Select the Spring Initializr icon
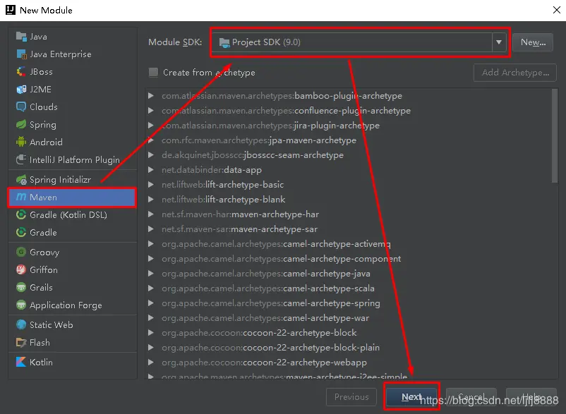This screenshot has height=414, width=566. click(x=21, y=180)
